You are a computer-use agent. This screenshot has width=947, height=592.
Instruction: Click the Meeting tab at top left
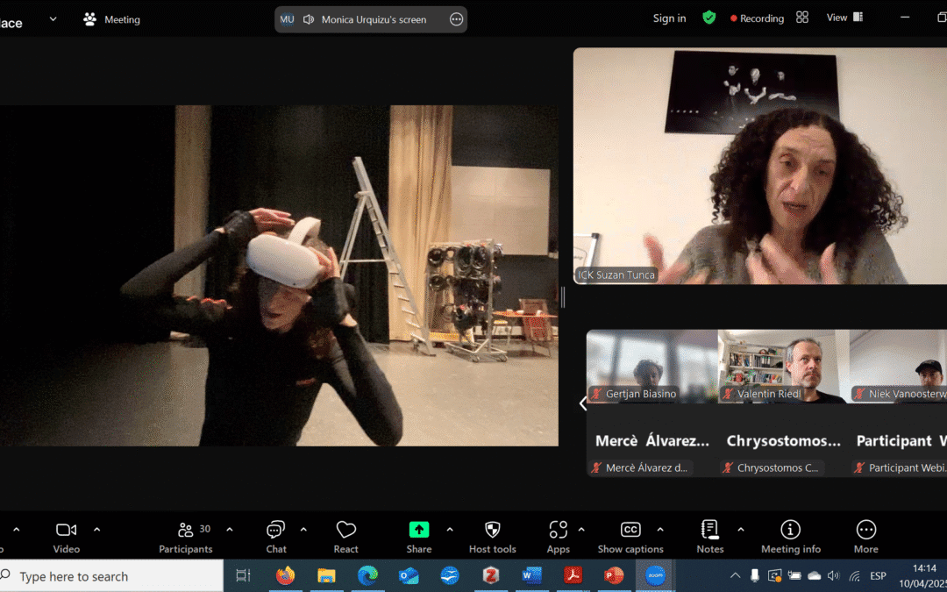[111, 18]
